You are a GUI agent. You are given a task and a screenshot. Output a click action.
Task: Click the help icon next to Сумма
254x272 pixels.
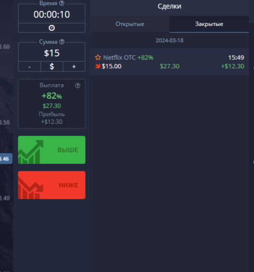coord(62,41)
